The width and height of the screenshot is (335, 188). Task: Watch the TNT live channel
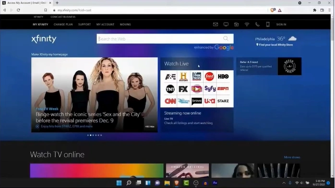[x=170, y=89]
